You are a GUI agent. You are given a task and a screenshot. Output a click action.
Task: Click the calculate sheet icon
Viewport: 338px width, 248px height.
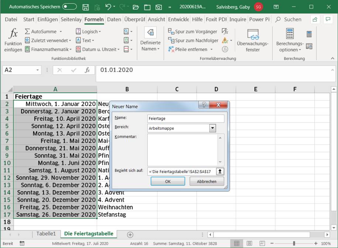coord(309,46)
